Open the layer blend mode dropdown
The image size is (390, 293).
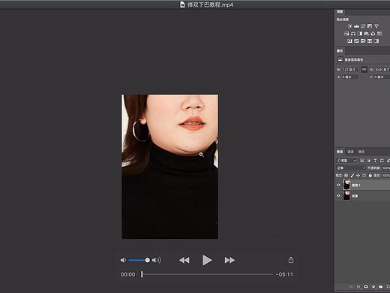351,168
